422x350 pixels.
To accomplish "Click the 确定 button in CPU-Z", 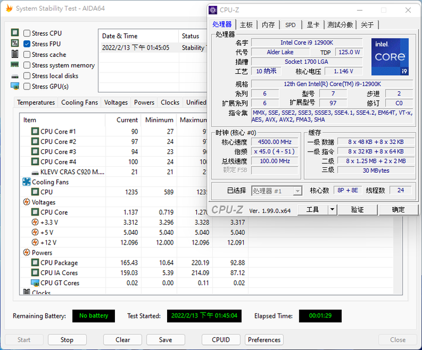I will [398, 210].
